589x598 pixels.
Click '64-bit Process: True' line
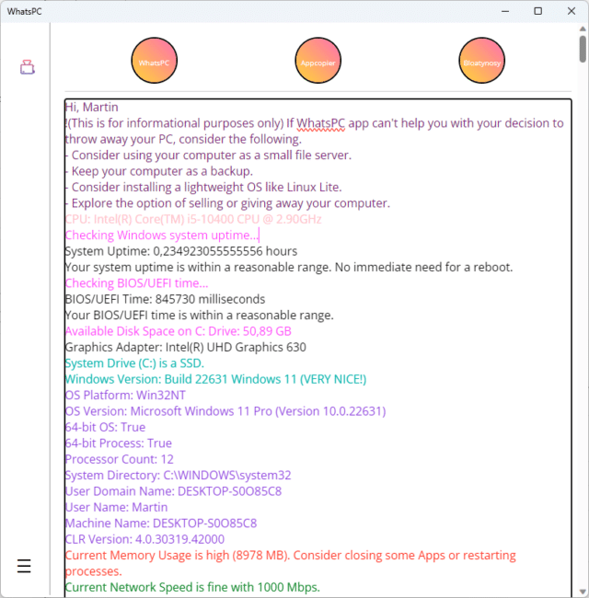point(119,443)
